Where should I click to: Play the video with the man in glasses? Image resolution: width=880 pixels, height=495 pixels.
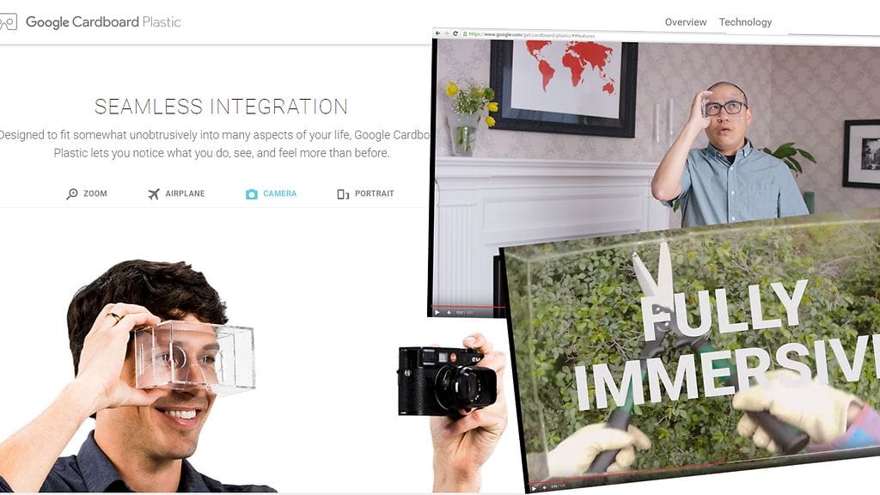(437, 312)
